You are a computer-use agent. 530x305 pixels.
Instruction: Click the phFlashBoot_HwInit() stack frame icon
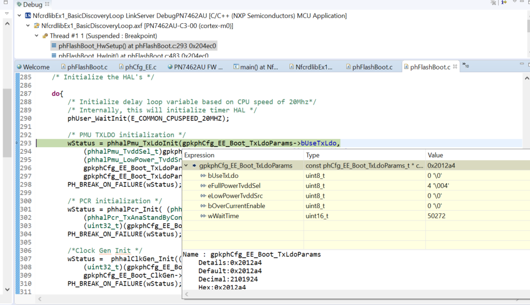54,56
